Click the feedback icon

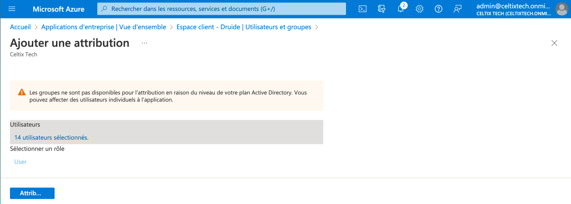[458, 9]
